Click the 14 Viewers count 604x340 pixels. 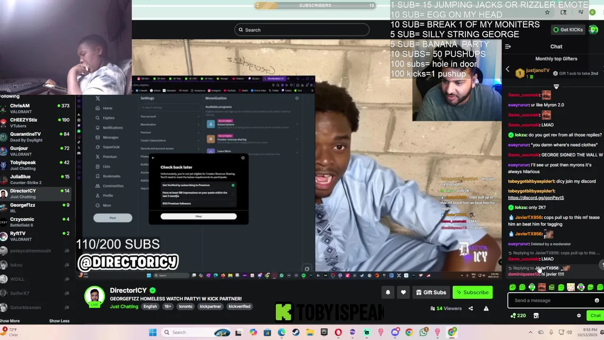point(445,308)
